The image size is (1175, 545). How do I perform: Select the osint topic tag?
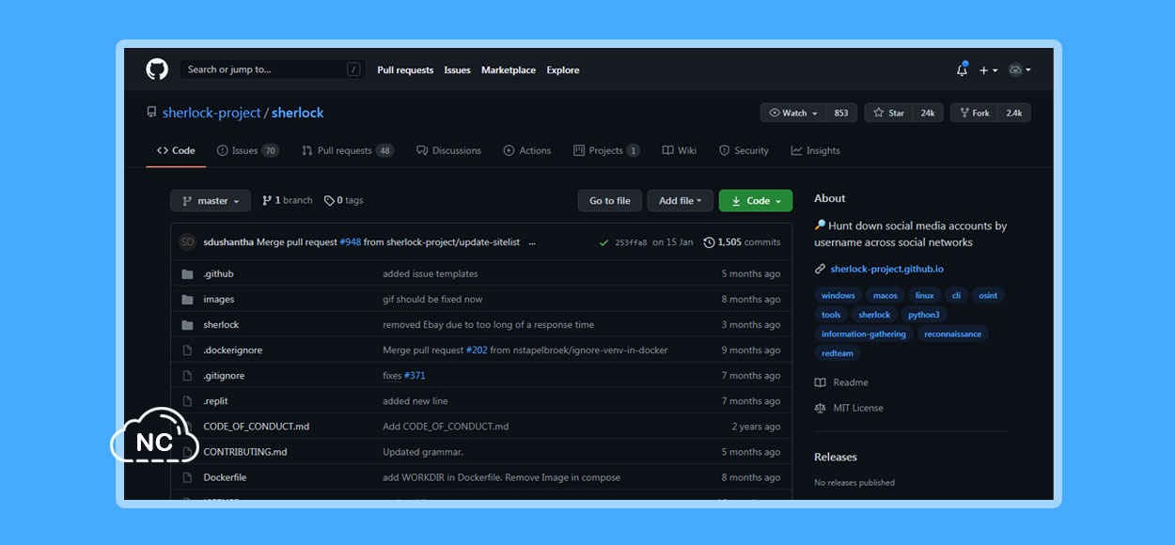point(988,295)
